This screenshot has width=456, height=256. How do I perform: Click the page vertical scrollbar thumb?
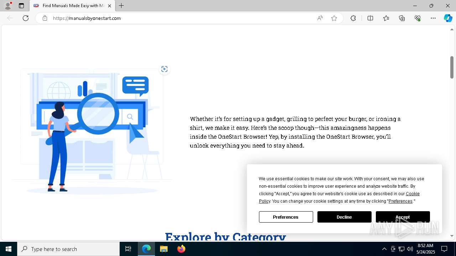(x=452, y=67)
